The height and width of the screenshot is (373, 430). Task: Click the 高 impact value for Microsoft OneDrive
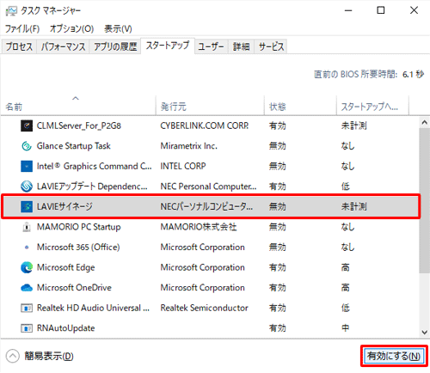[345, 288]
